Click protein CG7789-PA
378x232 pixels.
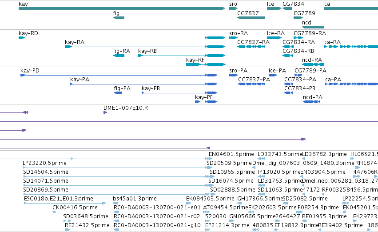tap(298, 75)
